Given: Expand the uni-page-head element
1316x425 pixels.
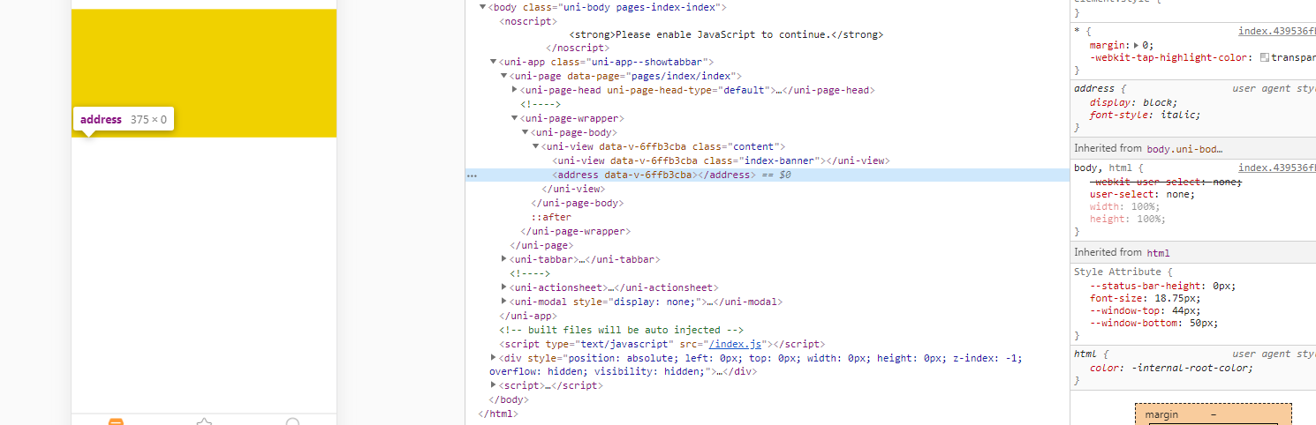Looking at the screenshot, I should pyautogui.click(x=514, y=90).
